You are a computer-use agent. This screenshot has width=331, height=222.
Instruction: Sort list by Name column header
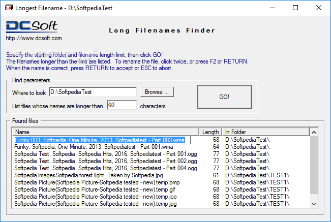coord(106,132)
